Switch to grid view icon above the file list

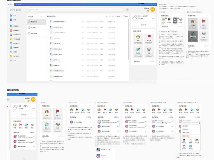click(x=113, y=16)
